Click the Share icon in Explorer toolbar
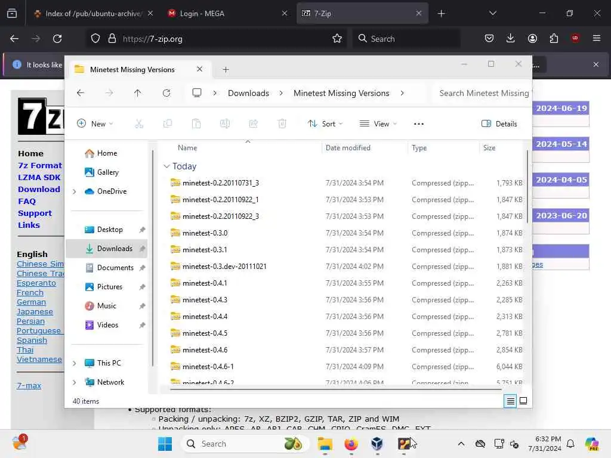611x458 pixels. tap(253, 124)
